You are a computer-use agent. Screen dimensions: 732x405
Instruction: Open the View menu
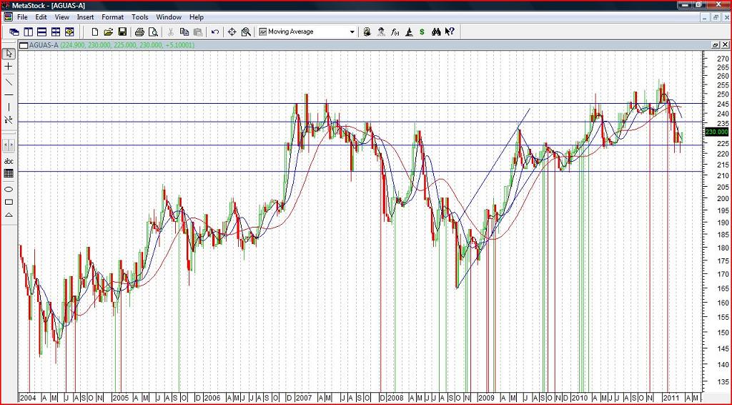(x=61, y=17)
